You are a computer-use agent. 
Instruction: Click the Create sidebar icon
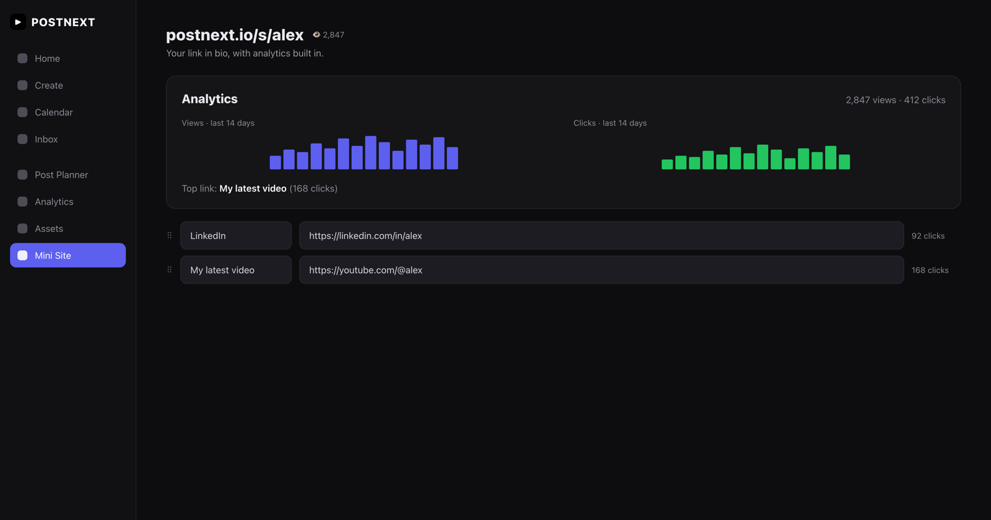coord(22,85)
